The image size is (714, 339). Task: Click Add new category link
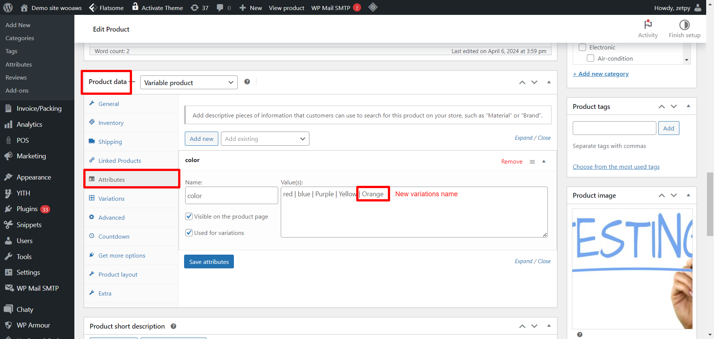coord(601,74)
